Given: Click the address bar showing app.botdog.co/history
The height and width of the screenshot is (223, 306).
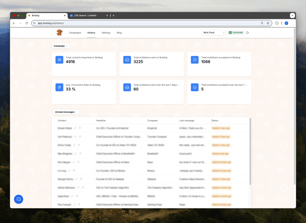Looking at the screenshot, I should click(145, 23).
